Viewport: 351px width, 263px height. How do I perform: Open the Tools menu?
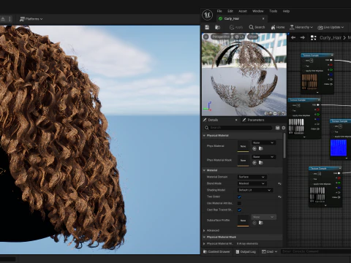click(273, 11)
